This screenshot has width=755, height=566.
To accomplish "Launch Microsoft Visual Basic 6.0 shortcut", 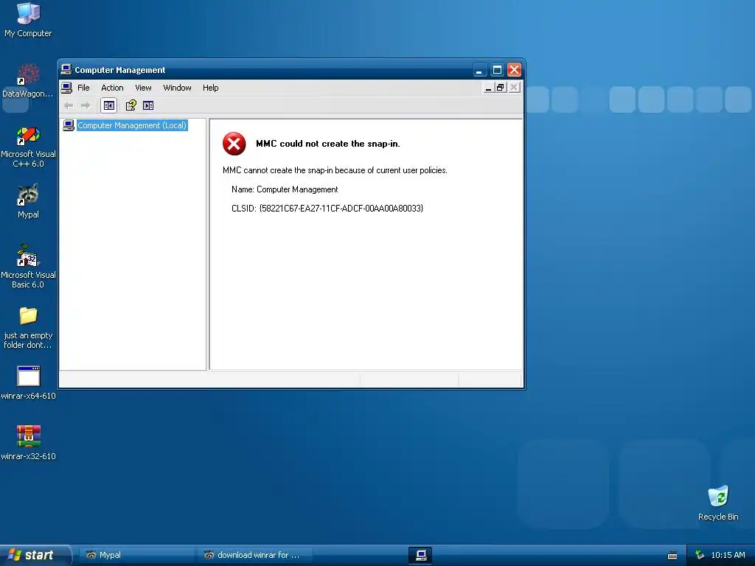I will click(x=28, y=266).
